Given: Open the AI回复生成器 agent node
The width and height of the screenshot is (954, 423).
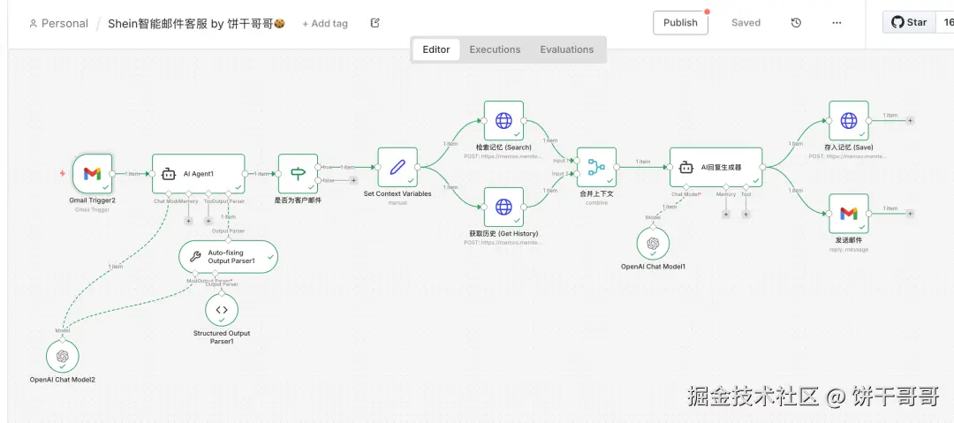Looking at the screenshot, I should 715,167.
